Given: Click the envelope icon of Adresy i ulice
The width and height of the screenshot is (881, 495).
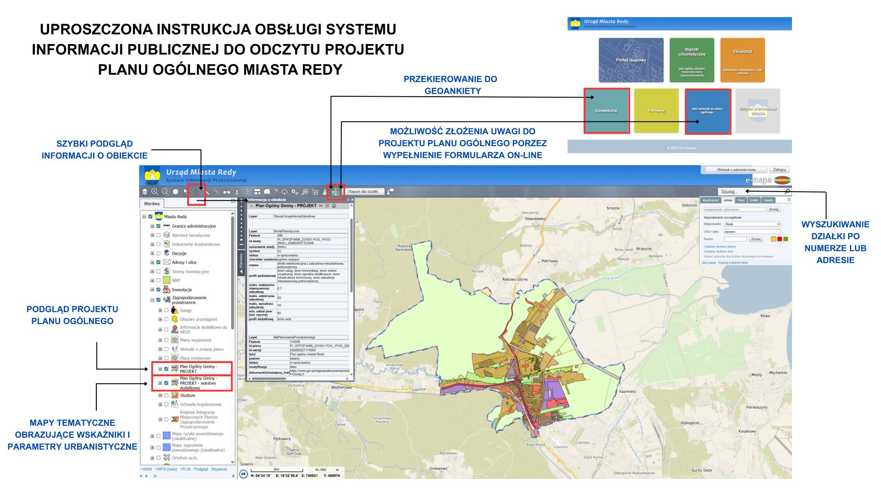Looking at the screenshot, I should (x=167, y=262).
